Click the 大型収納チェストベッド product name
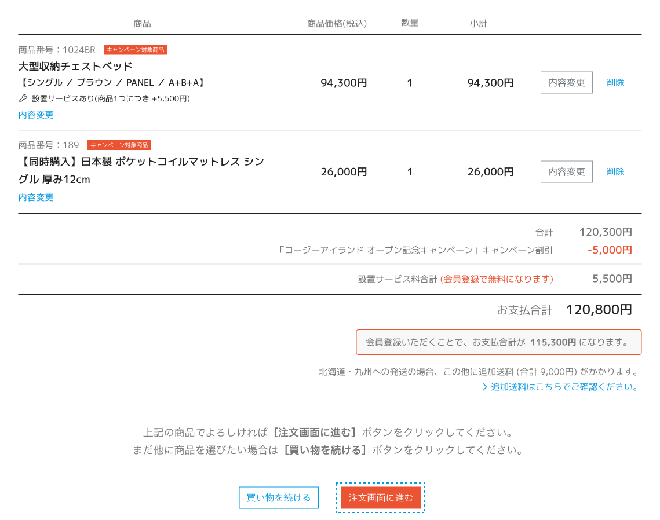This screenshot has height=520, width=660. (x=75, y=66)
